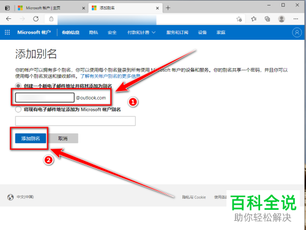This screenshot has width=306, height=230.
Task: Open Collections icon in toolbar
Action: click(x=267, y=19)
